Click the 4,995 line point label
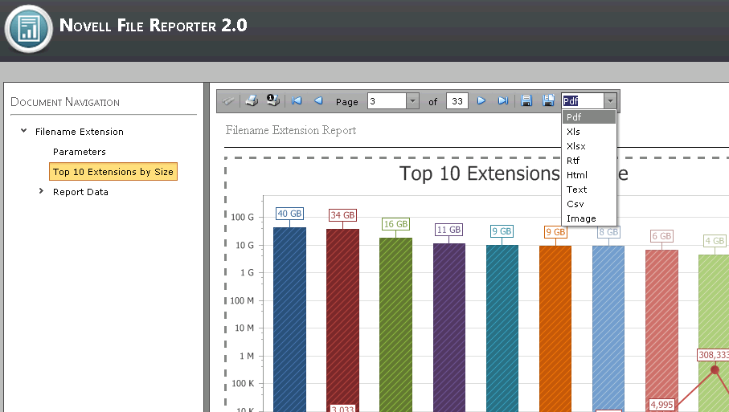 [x=661, y=405]
